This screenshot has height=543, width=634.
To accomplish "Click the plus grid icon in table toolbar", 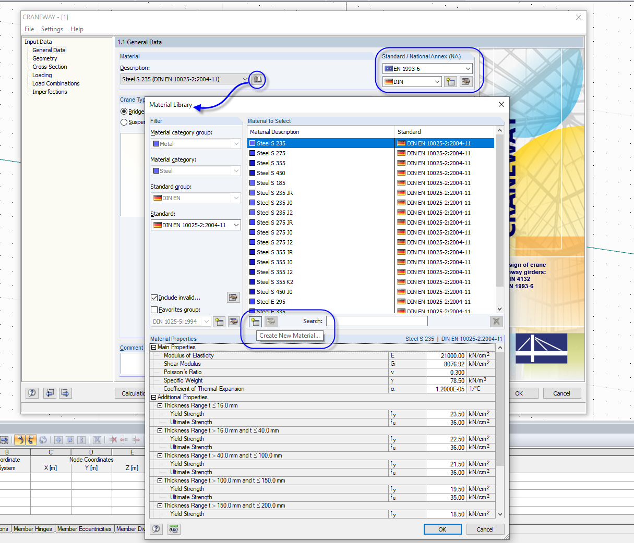I will [58, 440].
